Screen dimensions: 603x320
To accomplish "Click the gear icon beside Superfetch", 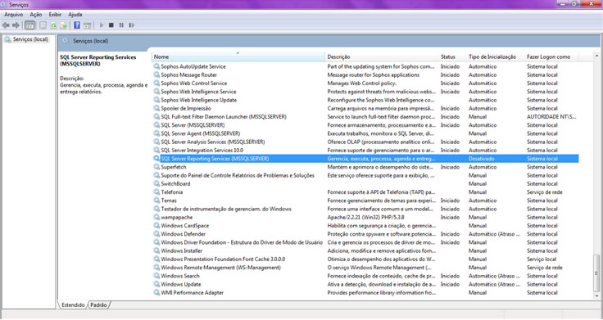I will [156, 167].
